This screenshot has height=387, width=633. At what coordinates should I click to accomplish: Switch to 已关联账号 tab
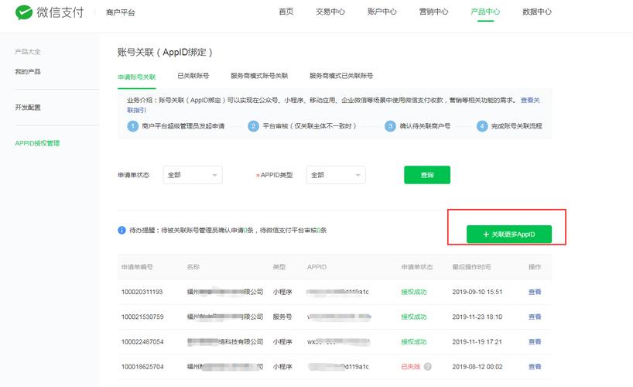click(x=193, y=76)
